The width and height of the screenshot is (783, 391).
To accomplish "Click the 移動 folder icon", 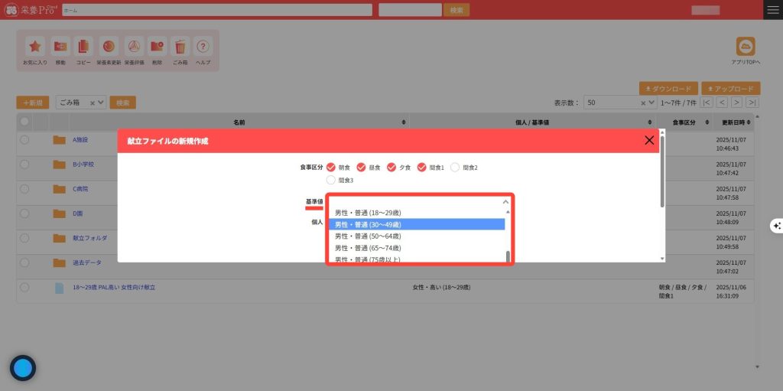I will [60, 47].
